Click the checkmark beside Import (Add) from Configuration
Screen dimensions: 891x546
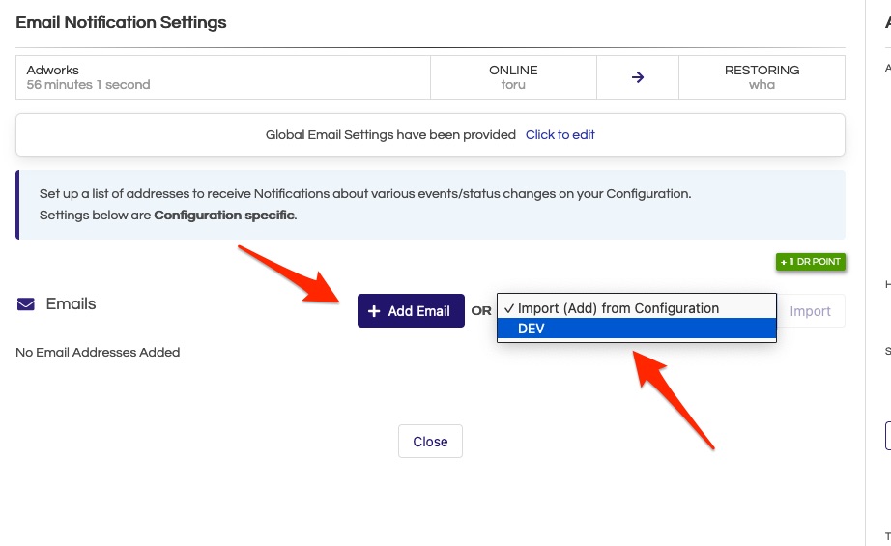(508, 308)
